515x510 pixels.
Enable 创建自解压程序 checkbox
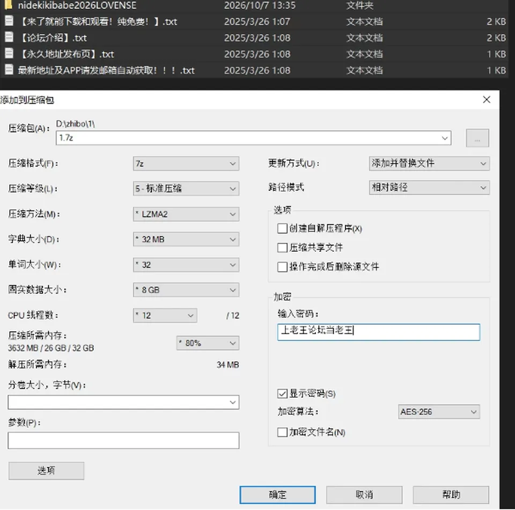pos(282,228)
